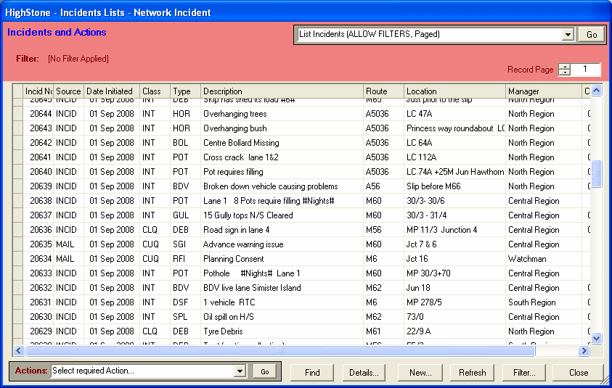
Task: Click the horizontal scrollbar thumb
Action: pos(280,350)
